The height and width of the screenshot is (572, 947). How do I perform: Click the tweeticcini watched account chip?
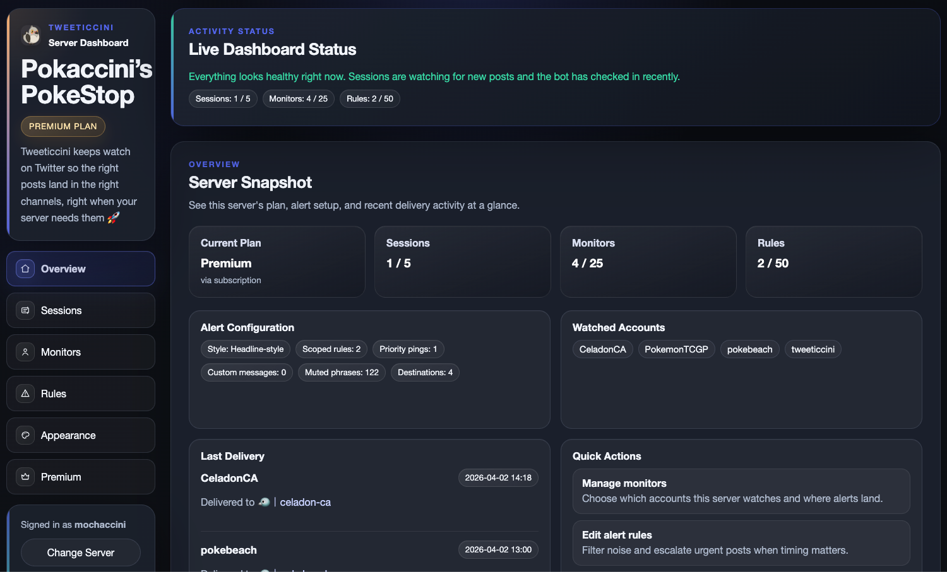(x=813, y=349)
